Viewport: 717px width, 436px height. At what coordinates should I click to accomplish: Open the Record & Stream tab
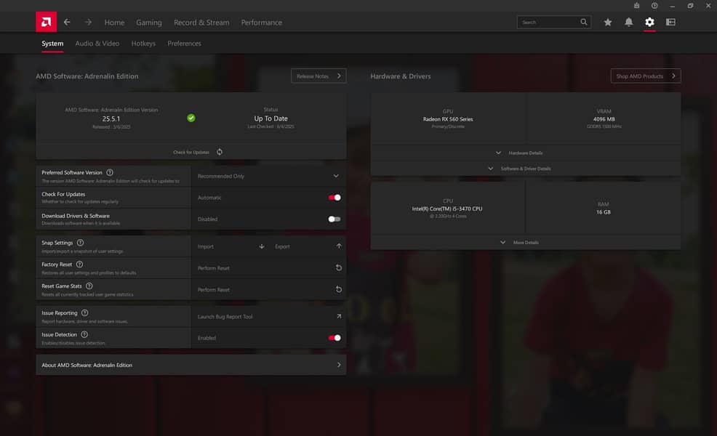coord(201,23)
